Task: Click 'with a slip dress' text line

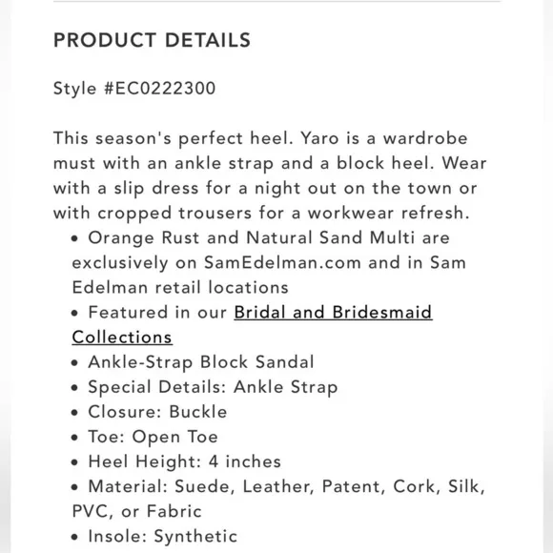Action: pos(265,188)
